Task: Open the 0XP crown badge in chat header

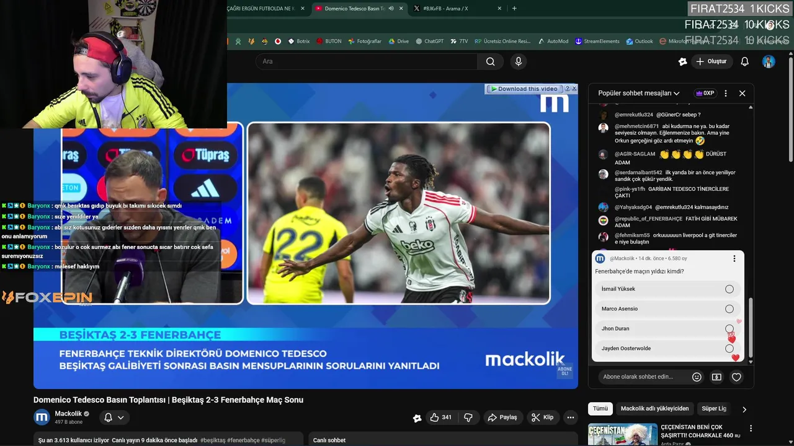Action: [705, 93]
